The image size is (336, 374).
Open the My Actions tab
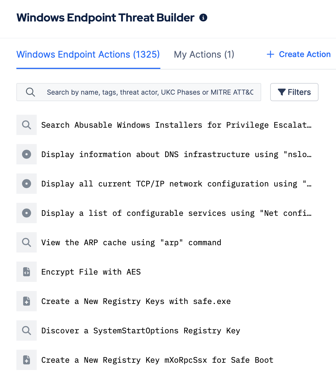click(204, 55)
